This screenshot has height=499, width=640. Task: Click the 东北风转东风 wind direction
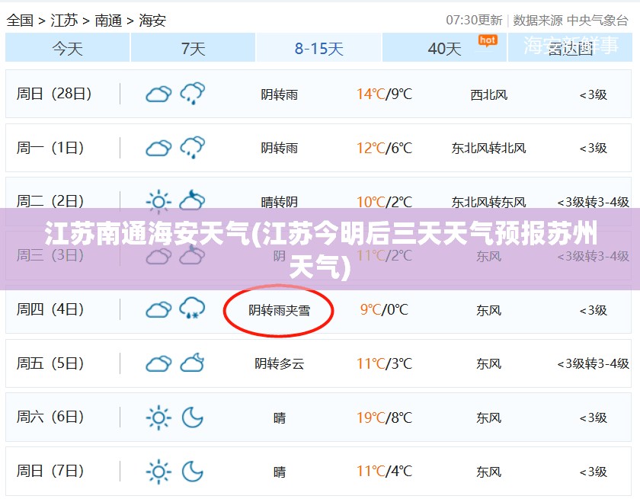(x=488, y=202)
